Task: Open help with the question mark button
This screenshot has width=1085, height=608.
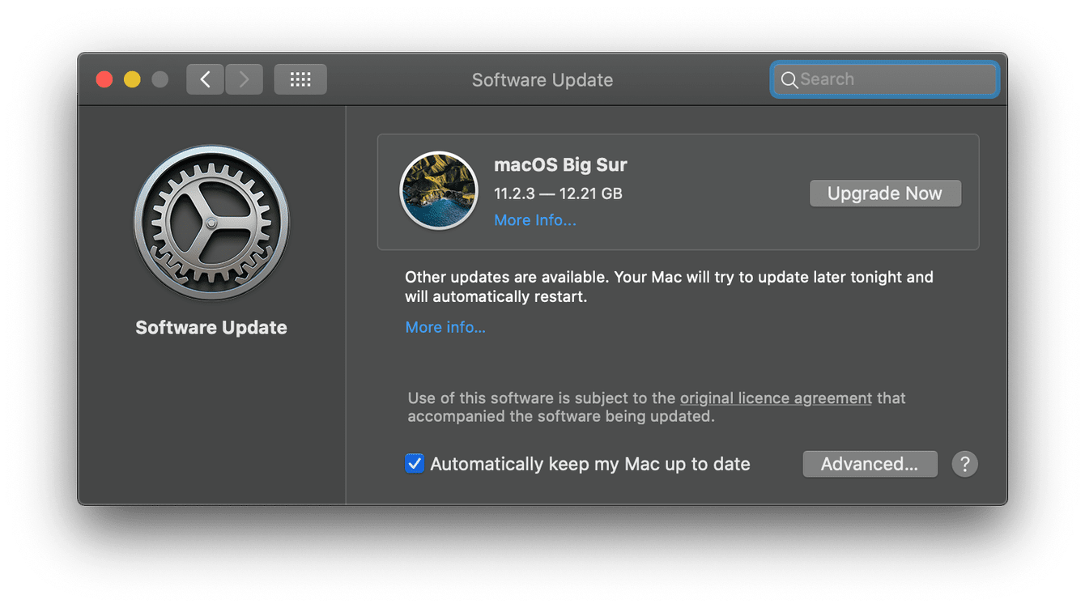Action: [x=964, y=464]
